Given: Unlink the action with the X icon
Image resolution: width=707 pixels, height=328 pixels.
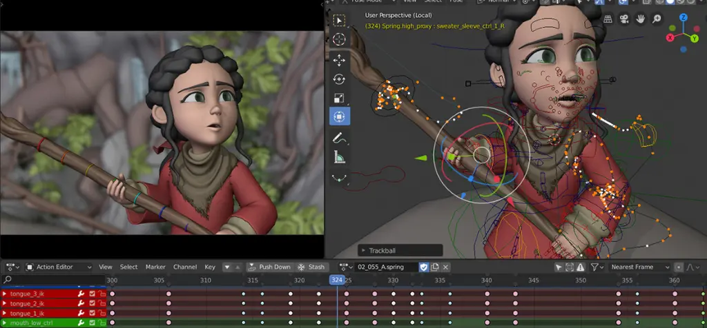Looking at the screenshot, I should pos(445,267).
